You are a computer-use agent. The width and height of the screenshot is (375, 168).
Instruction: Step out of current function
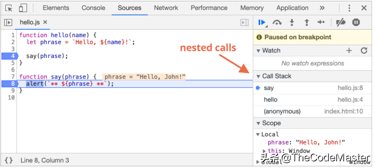306,23
